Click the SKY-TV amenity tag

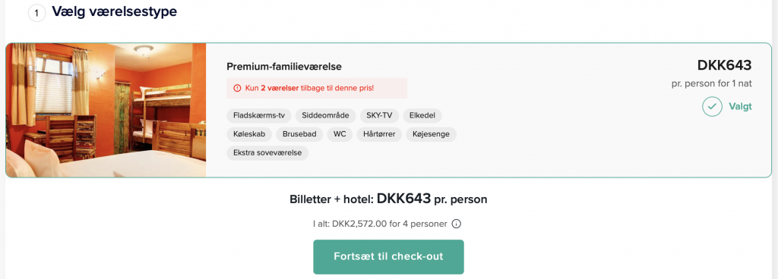tap(380, 116)
